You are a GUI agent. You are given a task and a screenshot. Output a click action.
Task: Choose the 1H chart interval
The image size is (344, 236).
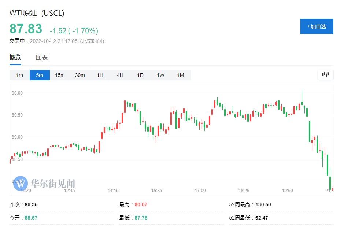pyautogui.click(x=100, y=75)
